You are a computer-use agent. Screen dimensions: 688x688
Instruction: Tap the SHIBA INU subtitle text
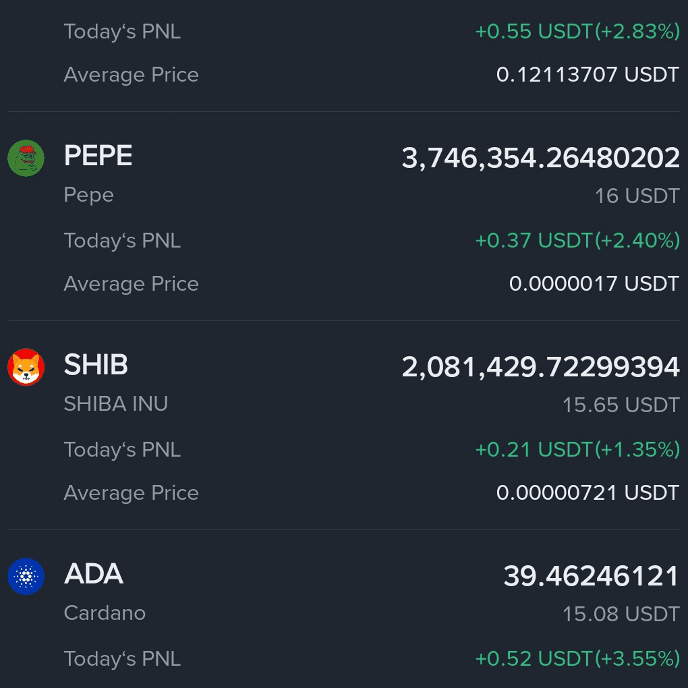[x=116, y=403]
